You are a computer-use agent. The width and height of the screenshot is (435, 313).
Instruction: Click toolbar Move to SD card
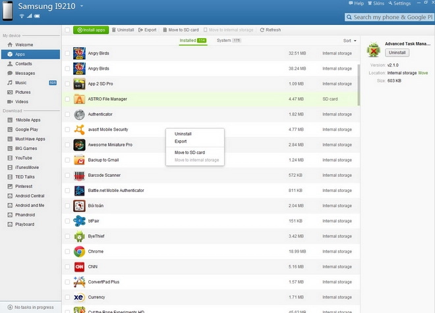(181, 30)
